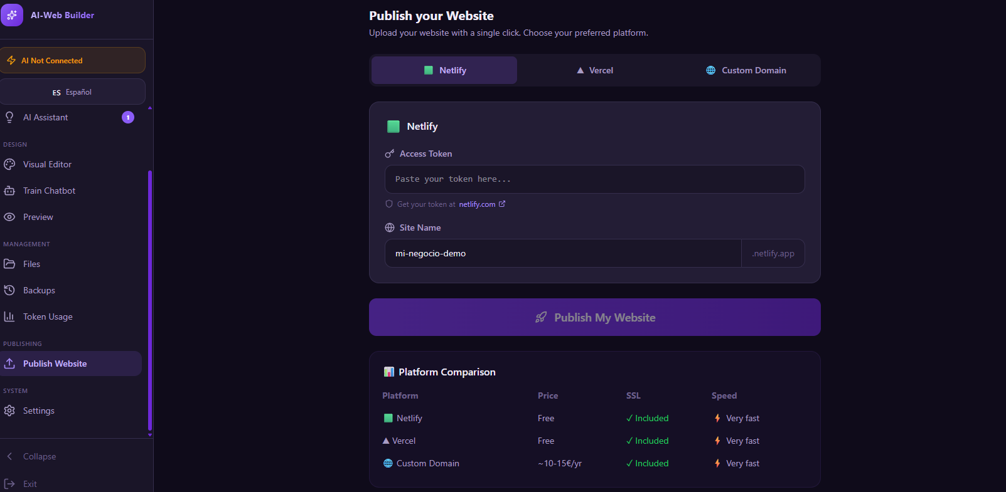Click the sidebar scroll-down arrow
The height and width of the screenshot is (492, 1006).
(150, 434)
